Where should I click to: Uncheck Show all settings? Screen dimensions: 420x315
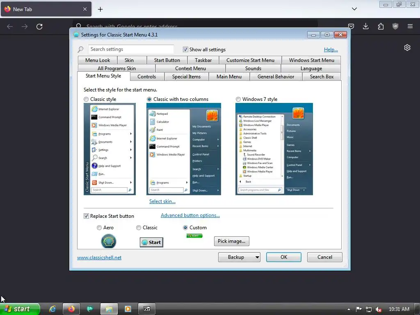pos(185,50)
